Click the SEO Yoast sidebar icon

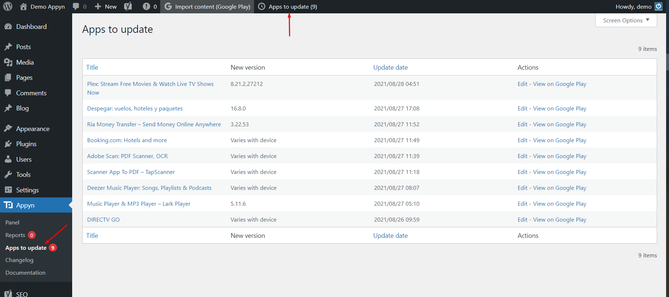[x=8, y=294]
